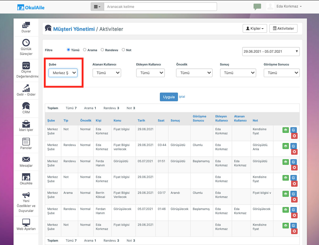The image size is (319, 245).
Task: Open the Atanan Kullanıcı dropdown
Action: [x=107, y=73]
